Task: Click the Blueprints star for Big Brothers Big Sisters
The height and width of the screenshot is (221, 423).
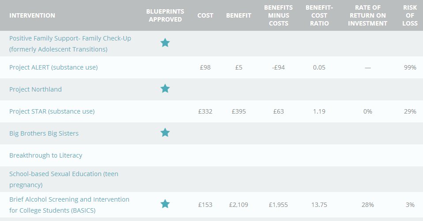Action: point(165,133)
